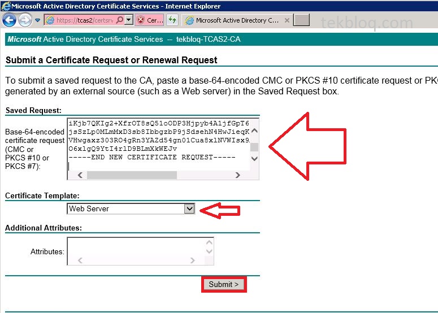Click horizontal scrollbar thumb in Saved Request box
438x313 pixels.
point(132,175)
